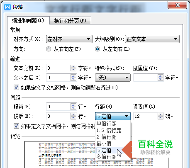The image size is (190, 168).
Task: Open the 换行和分页 tab
Action: pos(70,21)
